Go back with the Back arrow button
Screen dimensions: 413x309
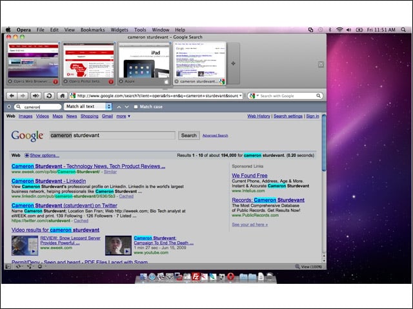12,96
